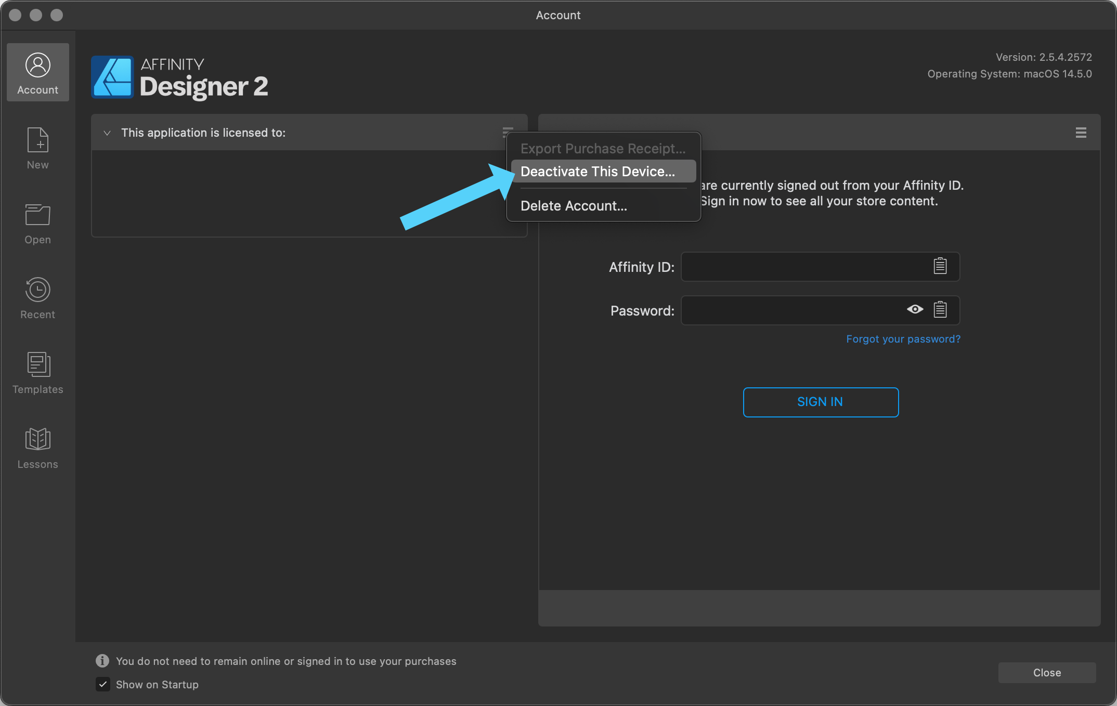This screenshot has height=706, width=1117.
Task: Open the New document section
Action: 37,148
